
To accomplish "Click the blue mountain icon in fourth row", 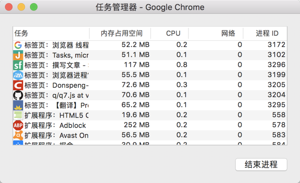I will pos(18,75).
